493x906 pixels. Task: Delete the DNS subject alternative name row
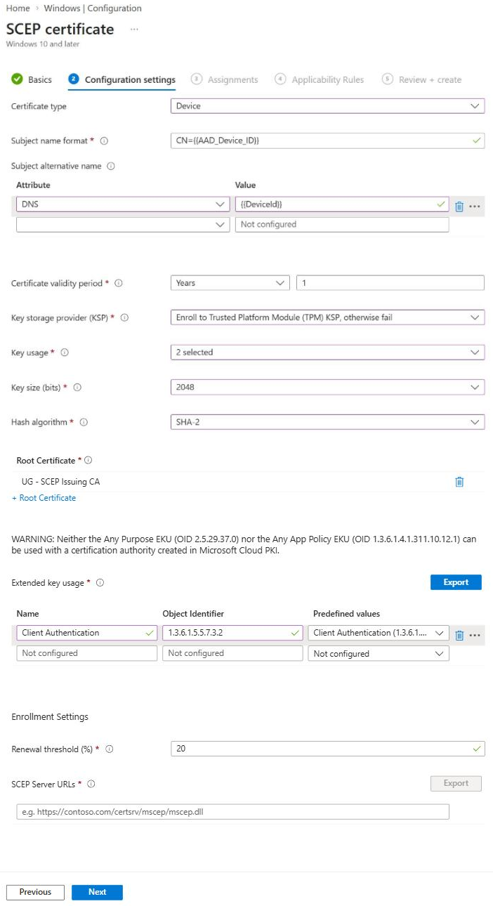(459, 206)
